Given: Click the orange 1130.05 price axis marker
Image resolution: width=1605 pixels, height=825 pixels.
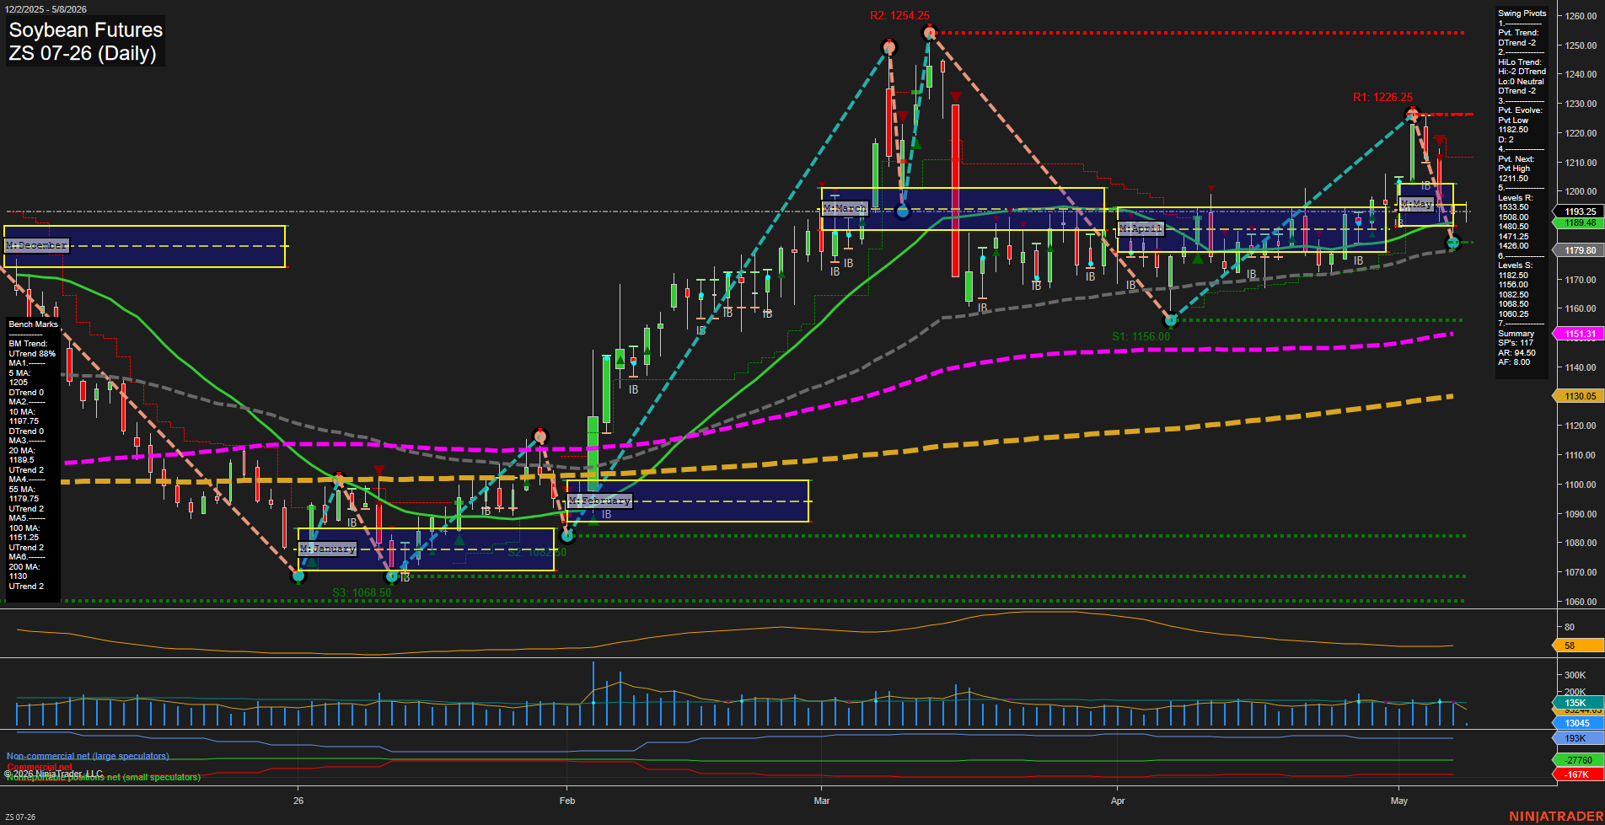Looking at the screenshot, I should (x=1579, y=396).
